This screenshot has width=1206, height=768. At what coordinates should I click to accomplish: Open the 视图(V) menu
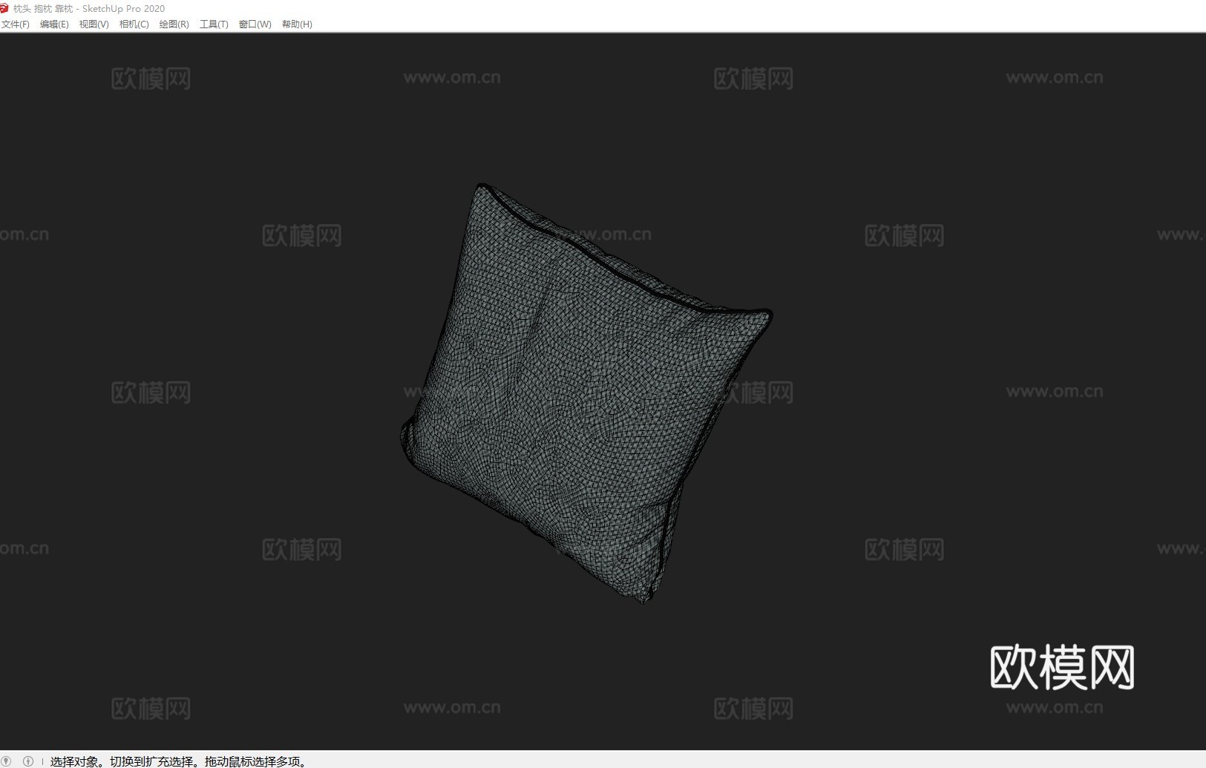pos(94,24)
